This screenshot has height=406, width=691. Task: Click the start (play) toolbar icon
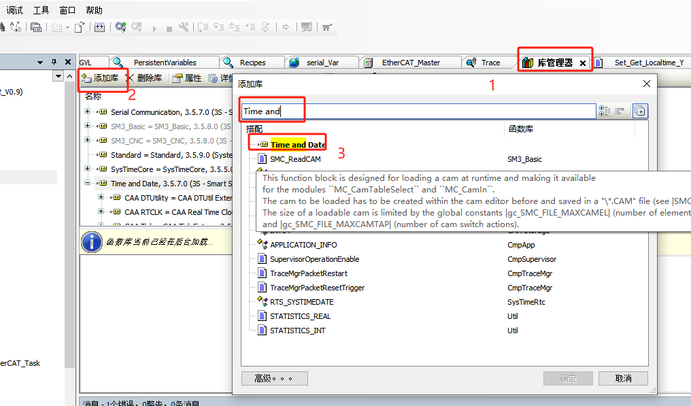tap(154, 29)
